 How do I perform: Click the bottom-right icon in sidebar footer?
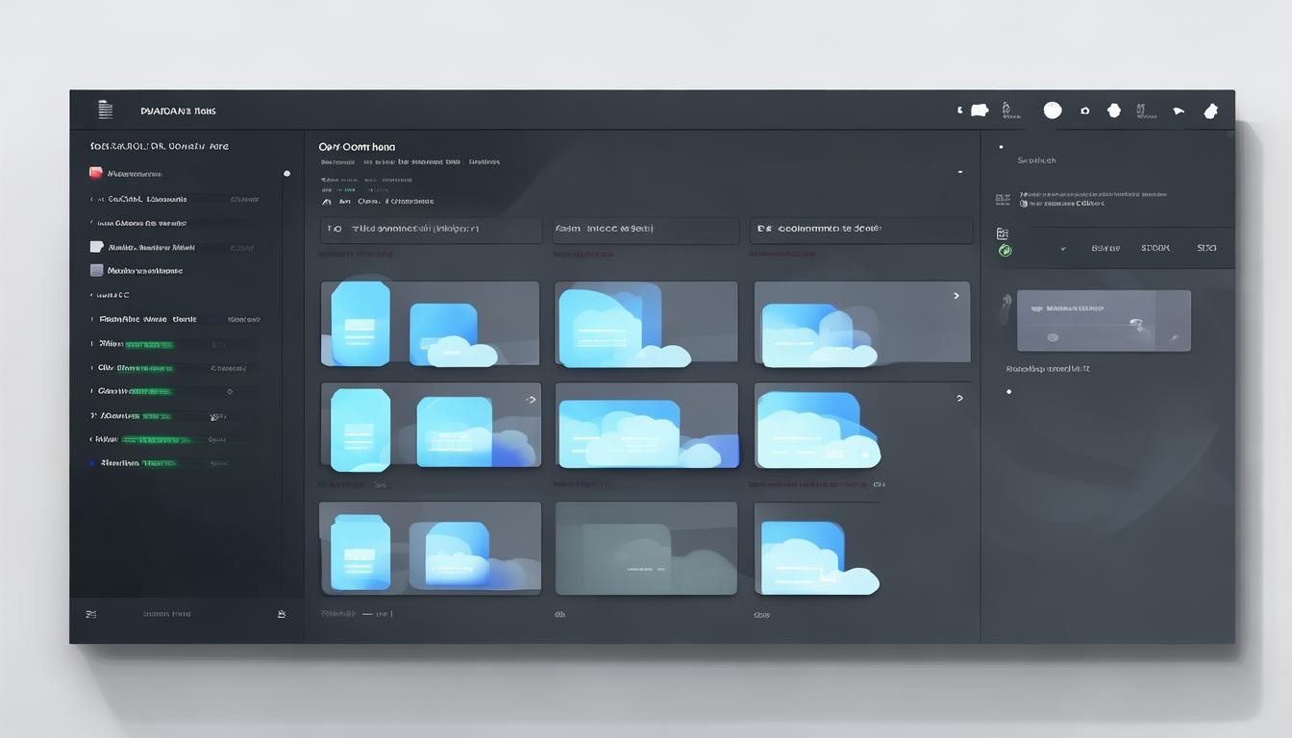[282, 614]
